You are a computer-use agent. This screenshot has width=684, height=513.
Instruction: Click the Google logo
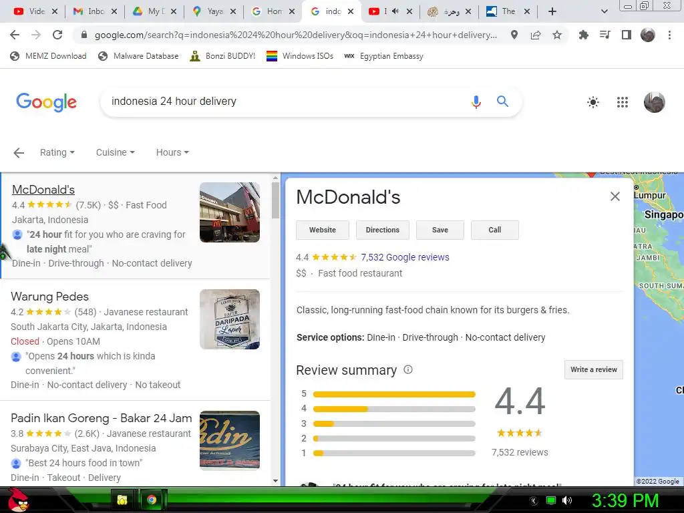click(46, 102)
